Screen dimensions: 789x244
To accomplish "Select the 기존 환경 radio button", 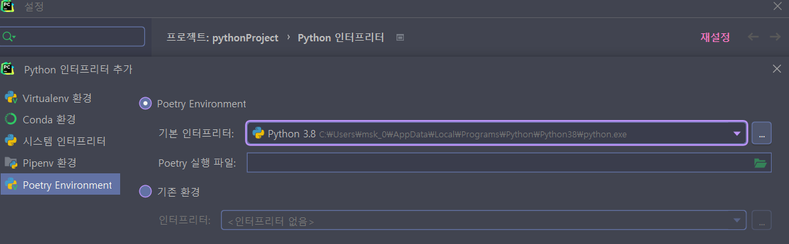I will click(146, 192).
